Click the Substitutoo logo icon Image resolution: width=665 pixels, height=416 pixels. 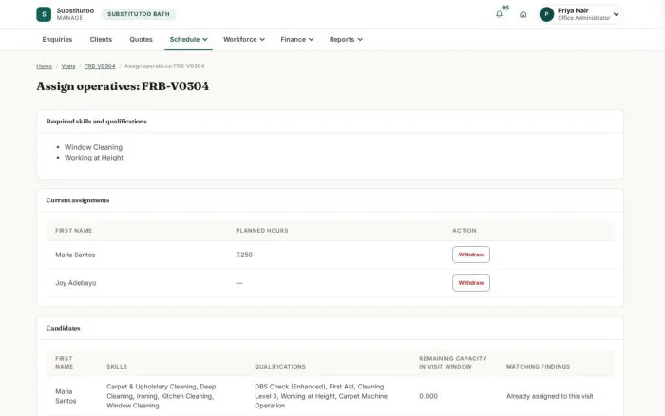44,14
